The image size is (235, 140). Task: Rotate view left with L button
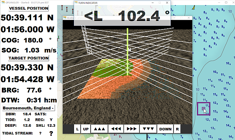point(77,129)
